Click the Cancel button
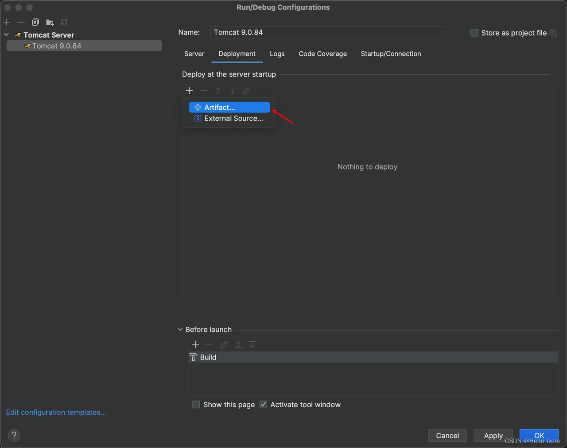The width and height of the screenshot is (567, 448). [x=447, y=436]
